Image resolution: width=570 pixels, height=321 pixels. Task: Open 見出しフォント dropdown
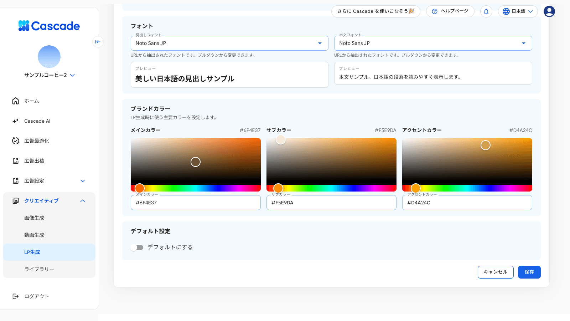229,43
